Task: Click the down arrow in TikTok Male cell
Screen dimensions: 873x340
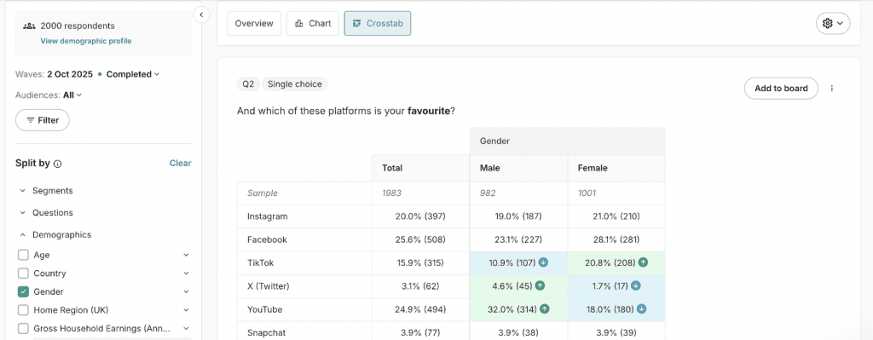Action: (x=543, y=262)
